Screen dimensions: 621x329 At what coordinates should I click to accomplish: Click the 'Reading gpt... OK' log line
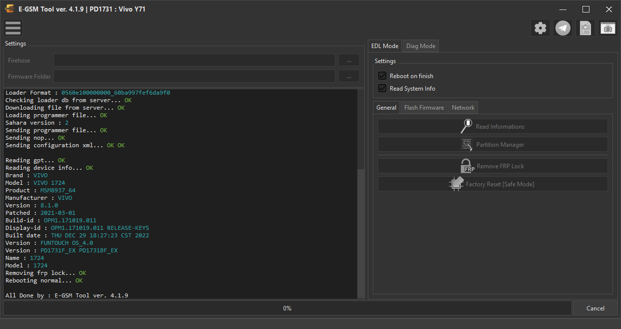tap(35, 160)
